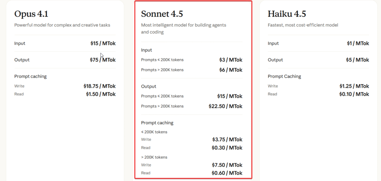
Task: Click "Prompt caching" label in Opus 4.1 card
Action: [x=31, y=77]
